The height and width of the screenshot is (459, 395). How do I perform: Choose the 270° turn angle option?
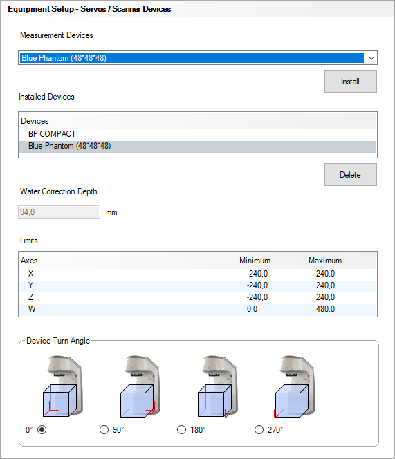259,430
